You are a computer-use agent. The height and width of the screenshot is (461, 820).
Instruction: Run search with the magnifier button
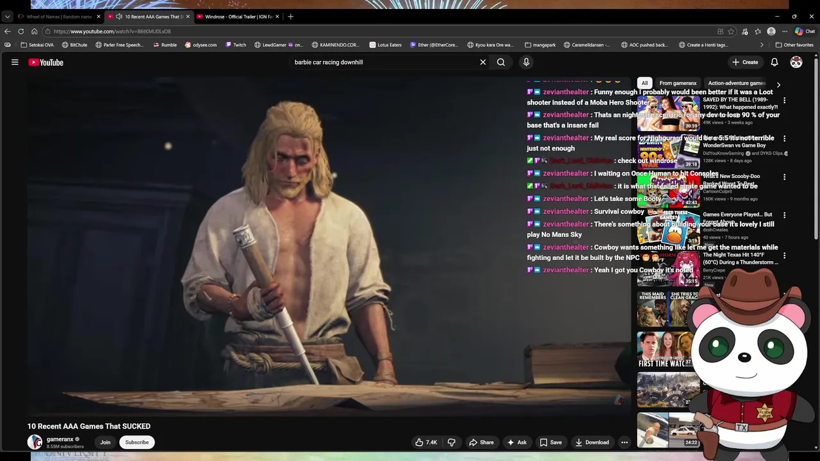tap(501, 62)
